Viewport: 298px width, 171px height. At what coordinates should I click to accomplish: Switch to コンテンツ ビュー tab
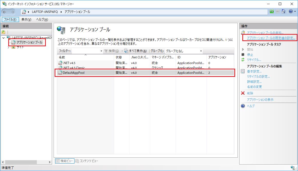pyautogui.click(x=87, y=161)
